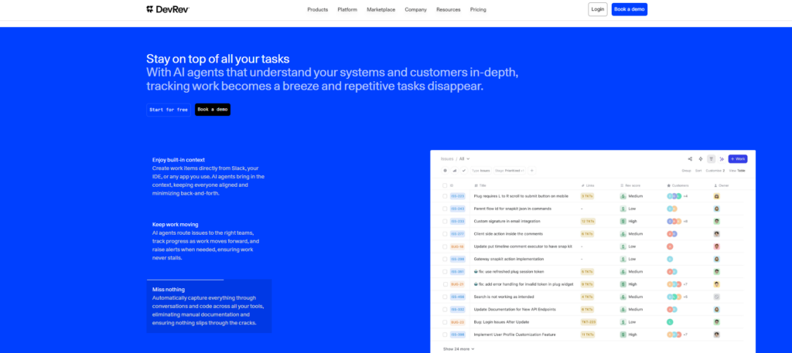Click the share icon in the Issues panel
The image size is (792, 353).
pos(690,159)
